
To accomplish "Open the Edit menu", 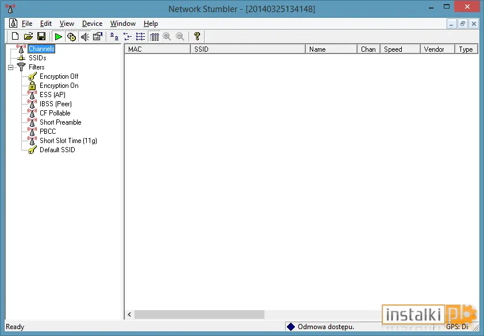I will [x=45, y=24].
